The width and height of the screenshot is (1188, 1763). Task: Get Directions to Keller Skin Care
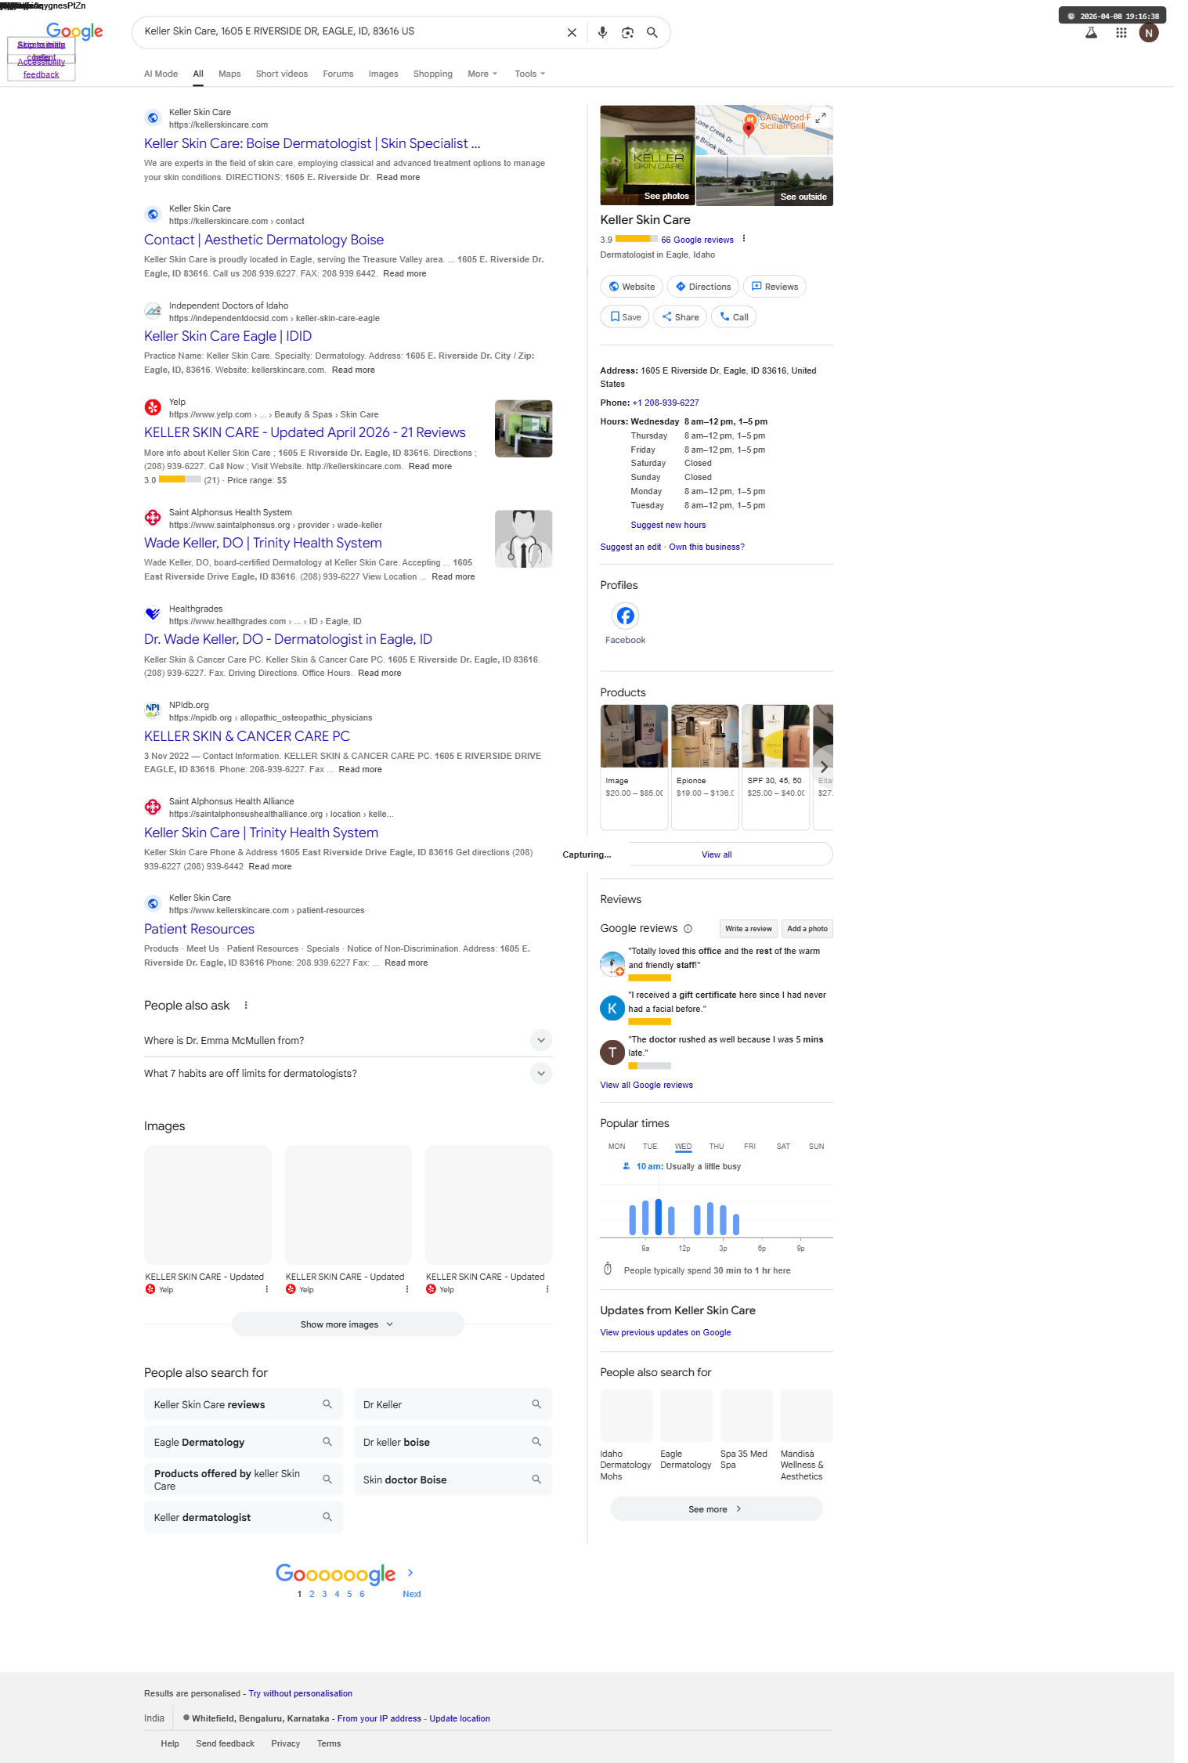tap(703, 287)
